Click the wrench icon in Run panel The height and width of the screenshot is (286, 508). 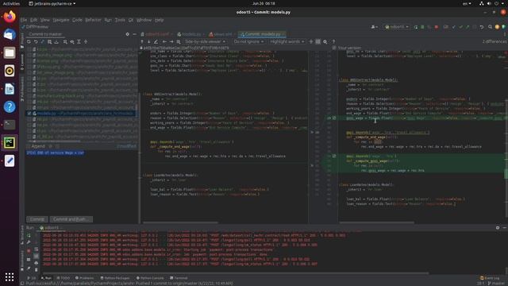click(29, 242)
